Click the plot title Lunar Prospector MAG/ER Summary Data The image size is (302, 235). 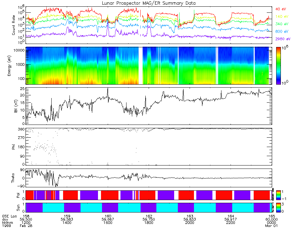click(149, 3)
